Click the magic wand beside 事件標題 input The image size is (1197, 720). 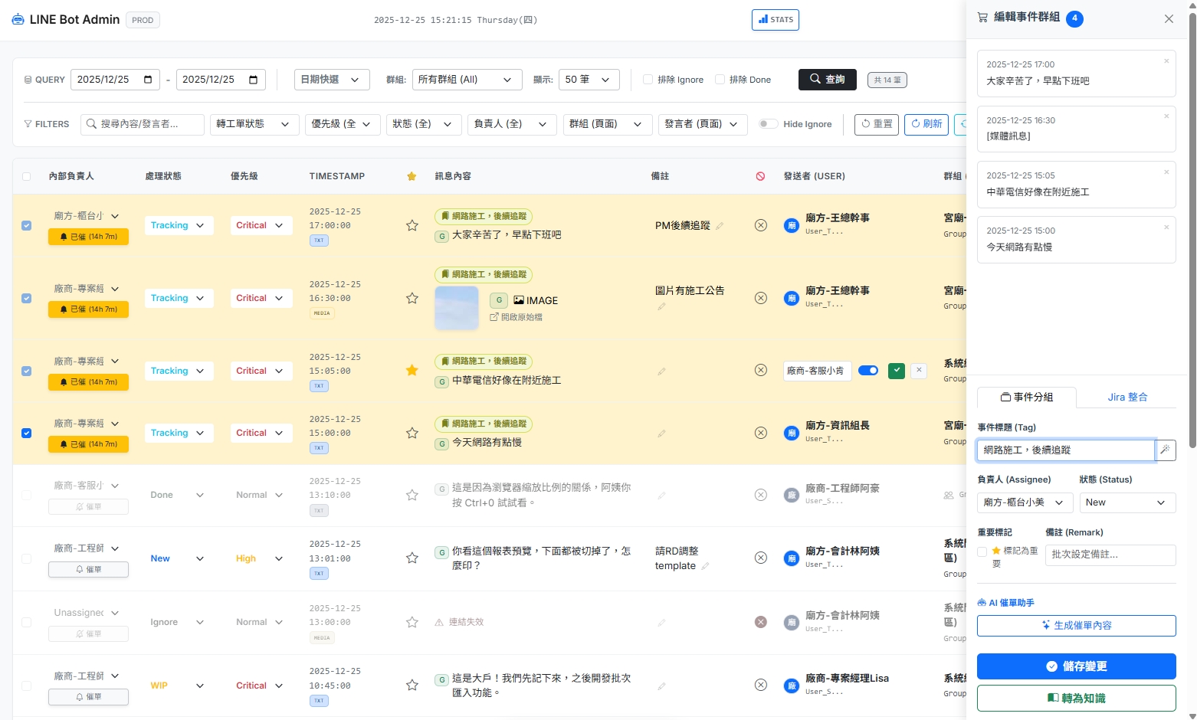coord(1166,450)
